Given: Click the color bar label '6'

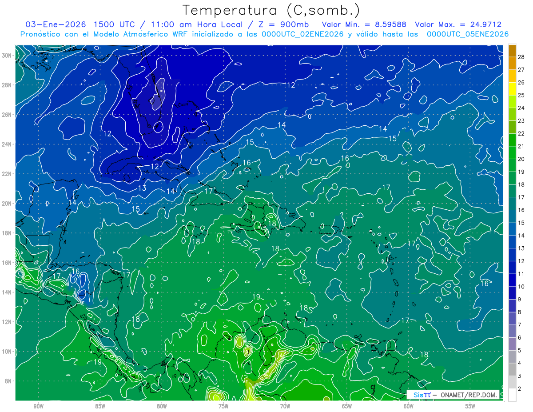Looking at the screenshot, I should click(519, 338).
